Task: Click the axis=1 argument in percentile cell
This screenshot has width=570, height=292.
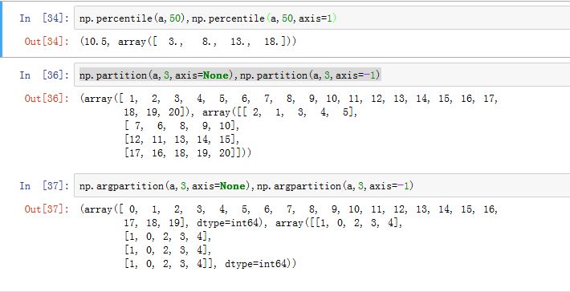Action: click(x=316, y=18)
